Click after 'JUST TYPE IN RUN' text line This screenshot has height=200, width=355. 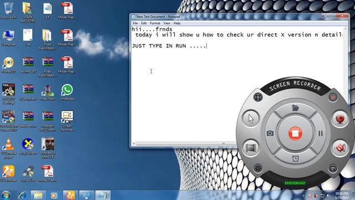[207, 46]
